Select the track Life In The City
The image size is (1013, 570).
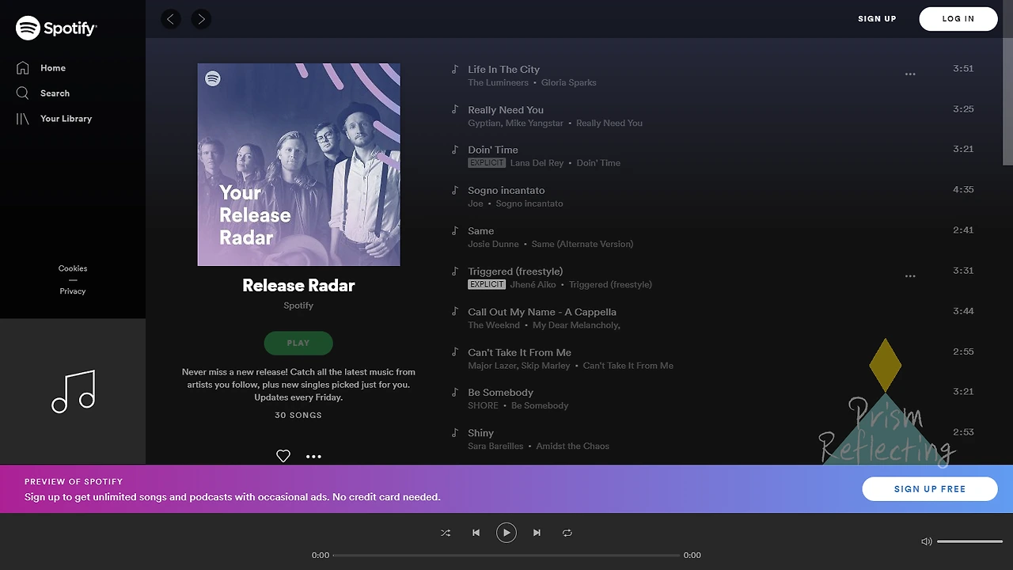(x=503, y=70)
